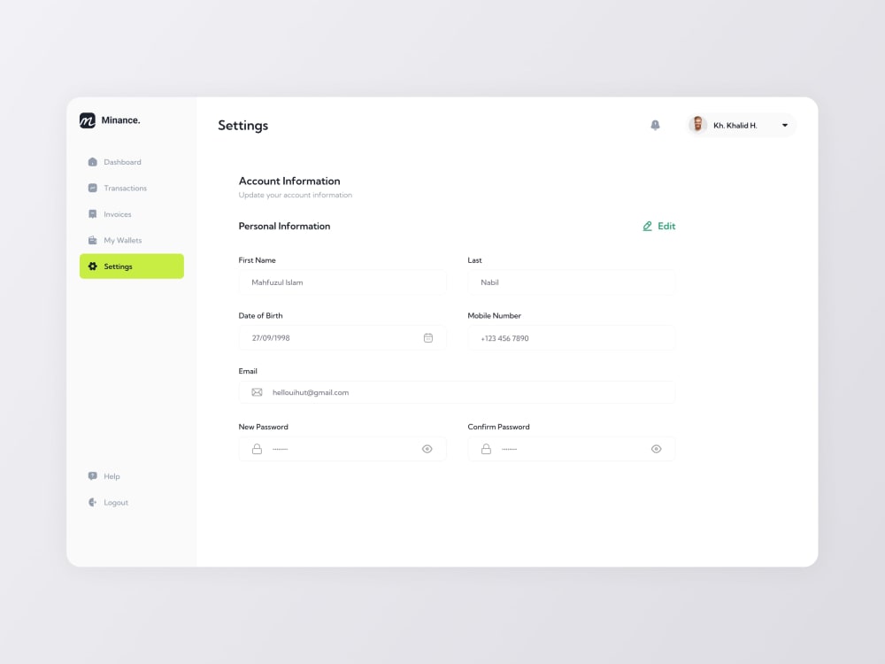Click the lock icon in New Password

(257, 449)
